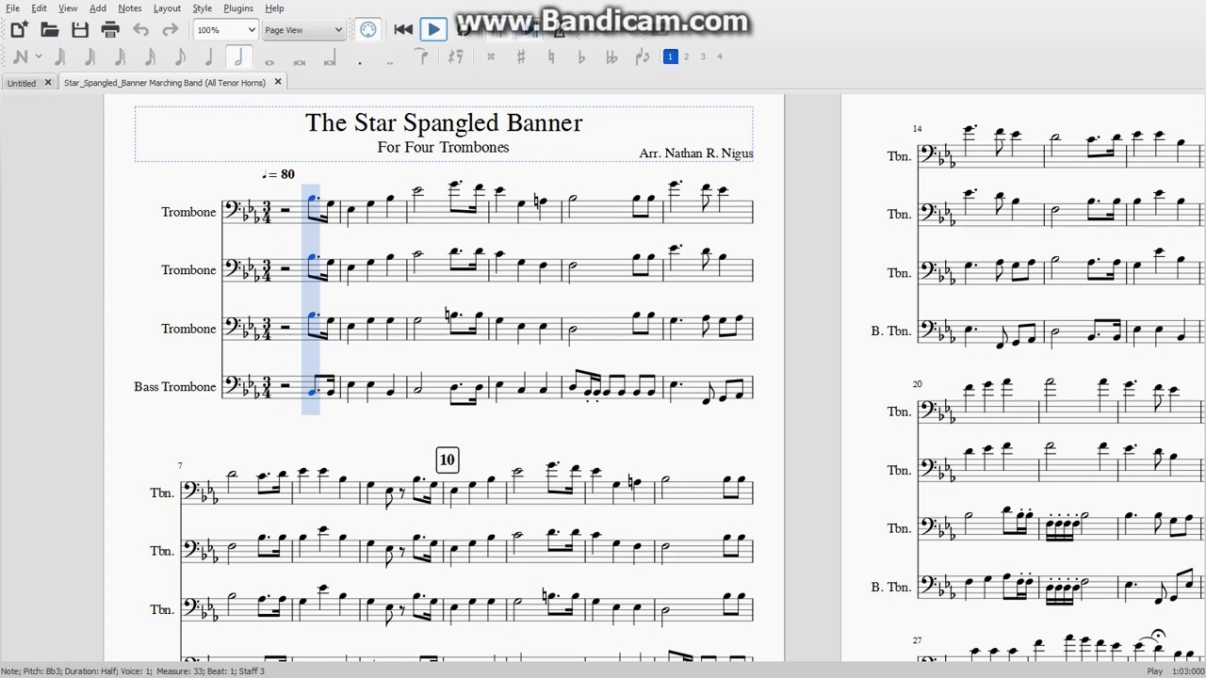Open the Style menu
This screenshot has width=1206, height=678.
[203, 8]
